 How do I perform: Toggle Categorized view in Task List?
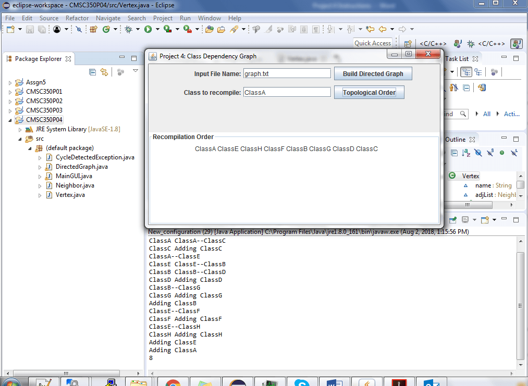point(466,72)
